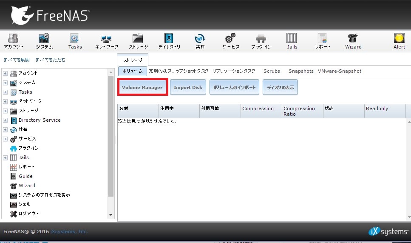Select プラグイン in the sidebar tree
This screenshot has height=243, width=411.
pos(28,148)
